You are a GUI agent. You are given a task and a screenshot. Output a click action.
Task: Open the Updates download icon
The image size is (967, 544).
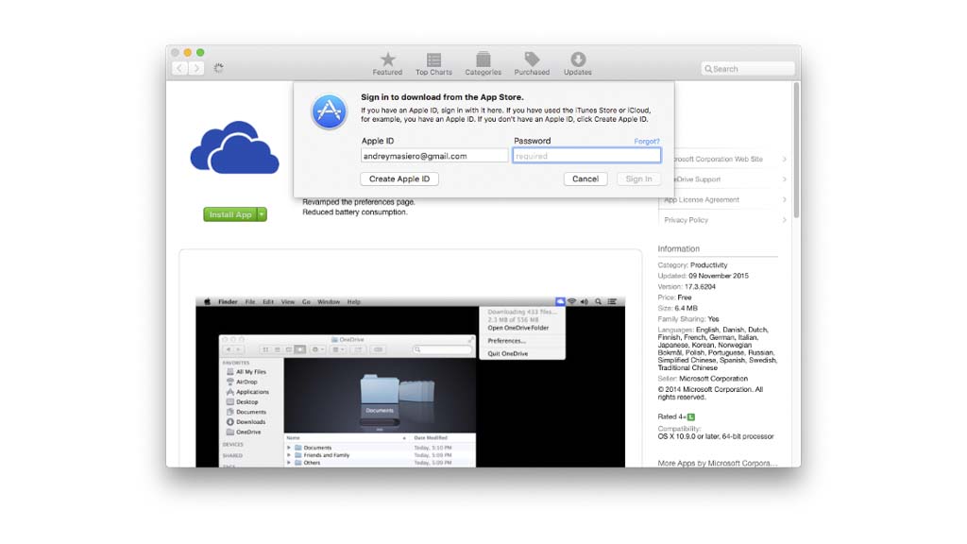click(x=578, y=60)
